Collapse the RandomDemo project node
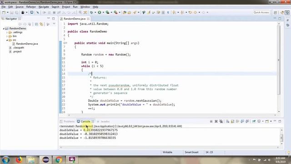 [4, 28]
